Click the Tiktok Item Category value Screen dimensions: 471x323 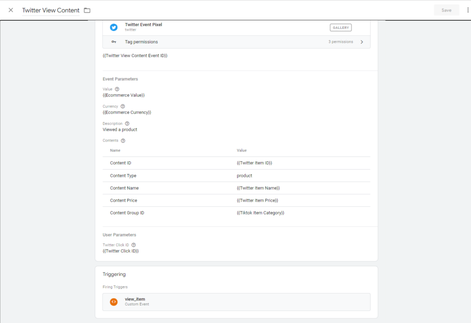[260, 213]
